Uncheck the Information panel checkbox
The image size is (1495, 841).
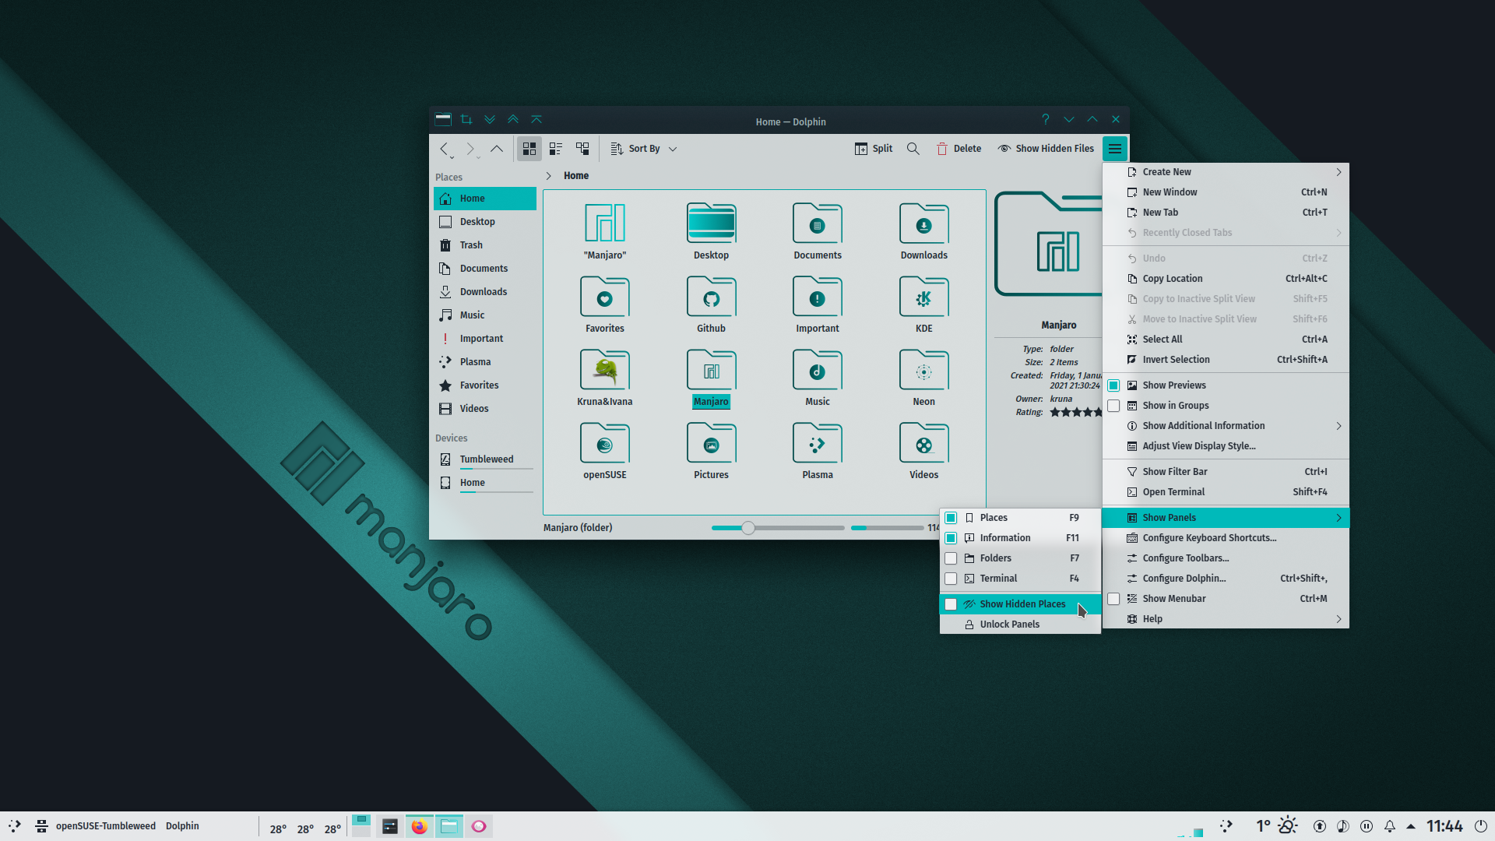[x=951, y=538]
